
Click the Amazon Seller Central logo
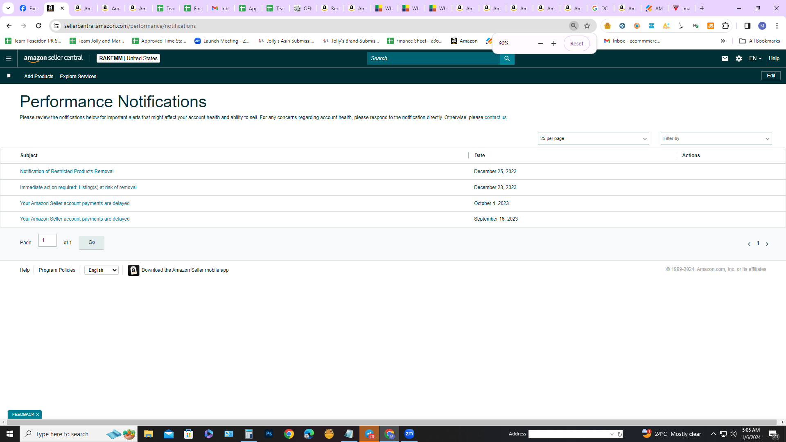[x=53, y=58]
